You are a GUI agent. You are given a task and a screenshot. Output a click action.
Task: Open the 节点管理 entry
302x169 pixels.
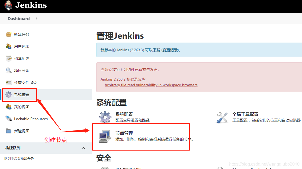[124, 133]
